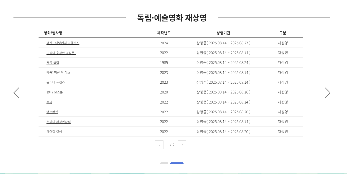Open 뻬꼴: 미션 투 마스 details

tap(59, 72)
